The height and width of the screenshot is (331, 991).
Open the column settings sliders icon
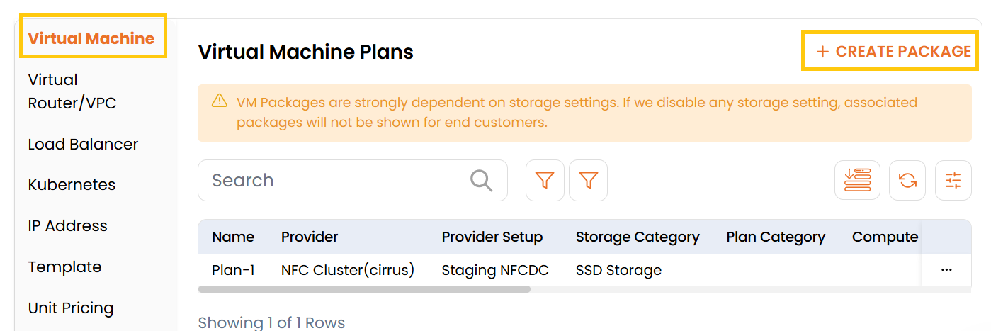[953, 181]
